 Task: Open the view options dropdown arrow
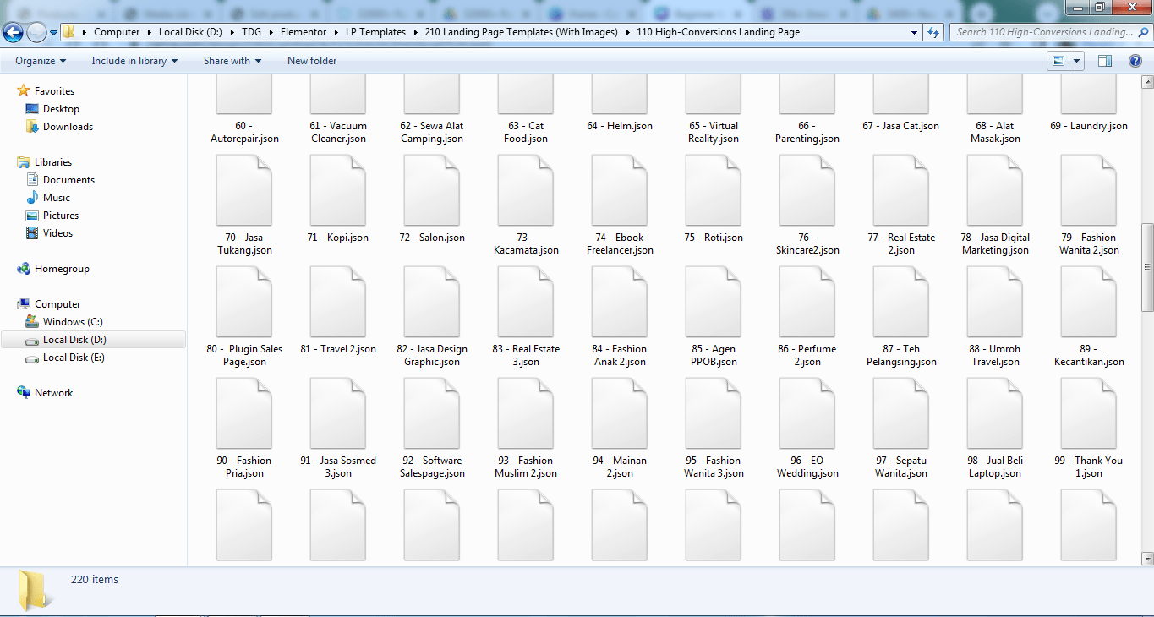pos(1077,61)
